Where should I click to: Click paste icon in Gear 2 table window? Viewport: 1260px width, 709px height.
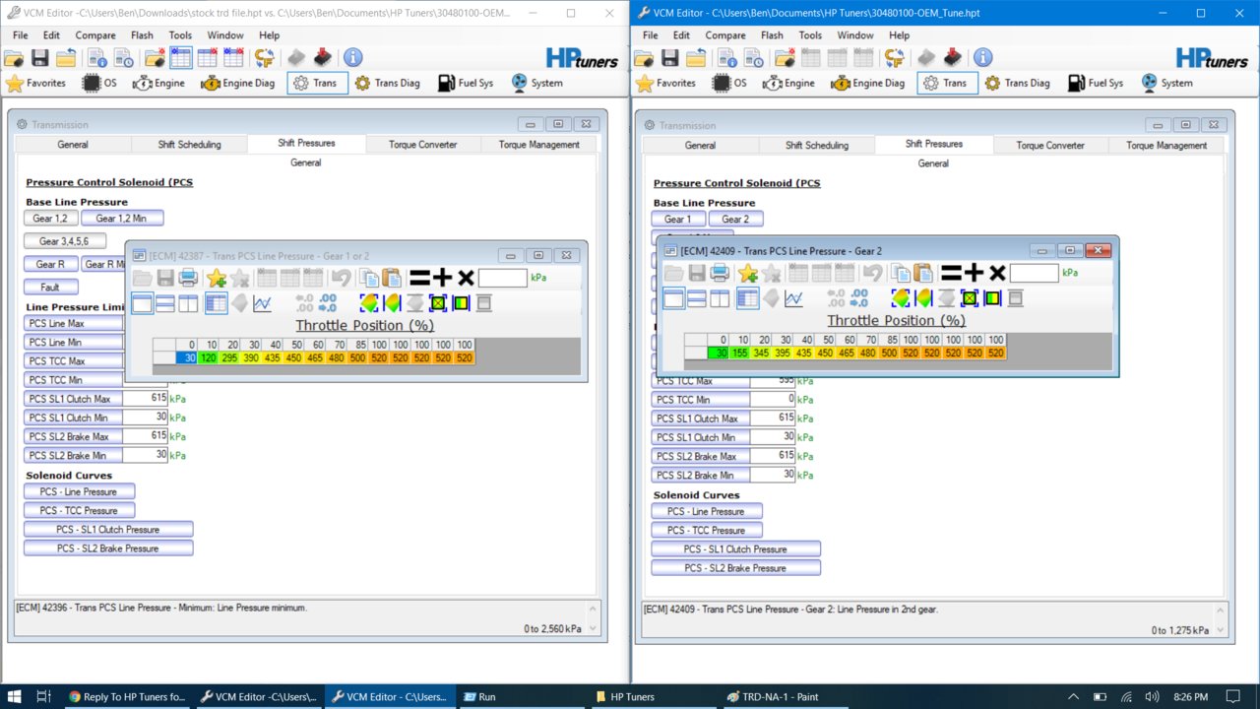click(922, 273)
